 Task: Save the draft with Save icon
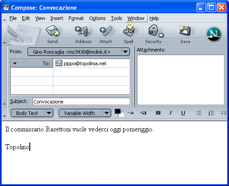(185, 31)
